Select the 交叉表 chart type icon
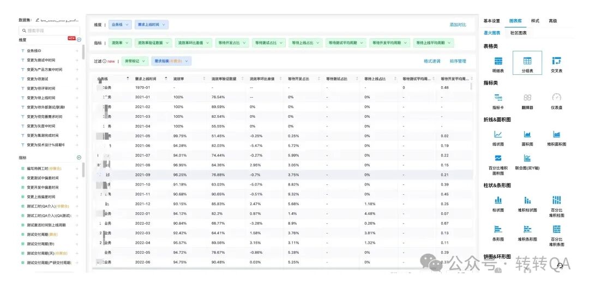The width and height of the screenshot is (589, 287). click(557, 61)
